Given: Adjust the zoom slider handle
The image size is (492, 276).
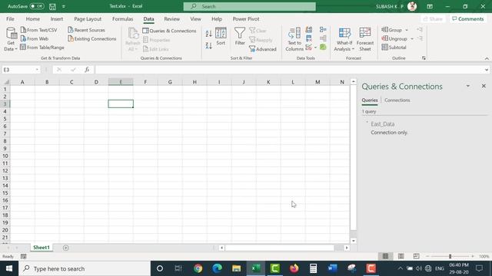Looking at the screenshot, I should point(450,256).
